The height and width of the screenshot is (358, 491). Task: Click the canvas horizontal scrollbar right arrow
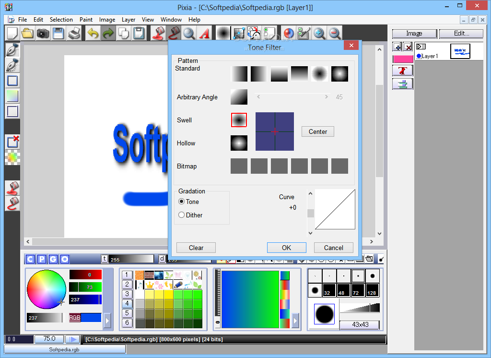pos(372,242)
